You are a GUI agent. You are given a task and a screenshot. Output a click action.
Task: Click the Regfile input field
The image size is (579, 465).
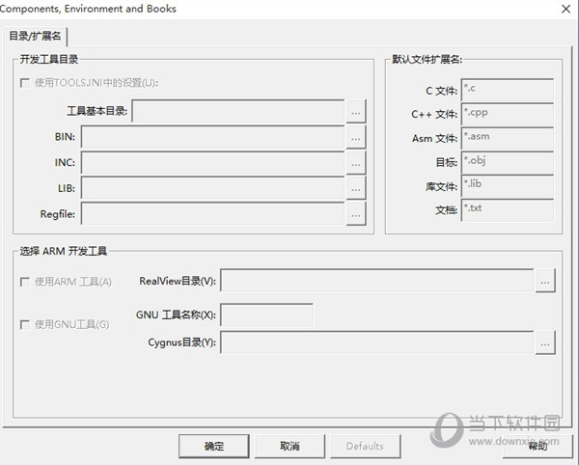point(212,213)
